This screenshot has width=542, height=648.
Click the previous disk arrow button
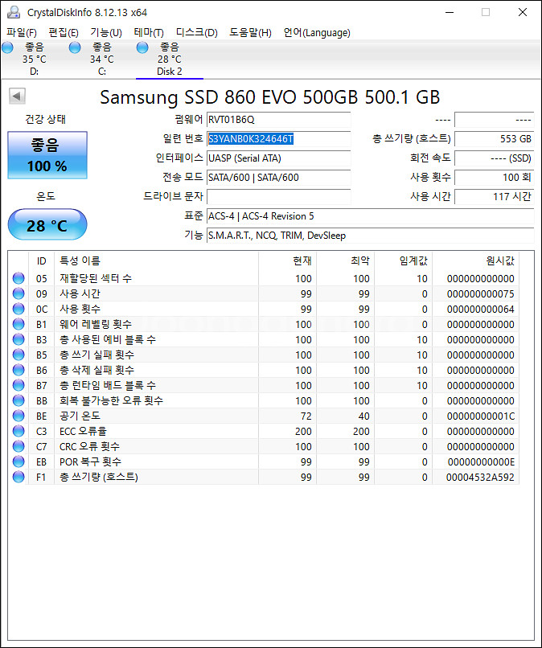pos(17,96)
